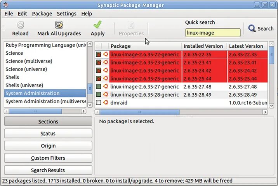The image size is (278, 186).
Task: Click Ubuntu logo icon for linux-image-2.6.35-22-generic
Action: point(106,54)
